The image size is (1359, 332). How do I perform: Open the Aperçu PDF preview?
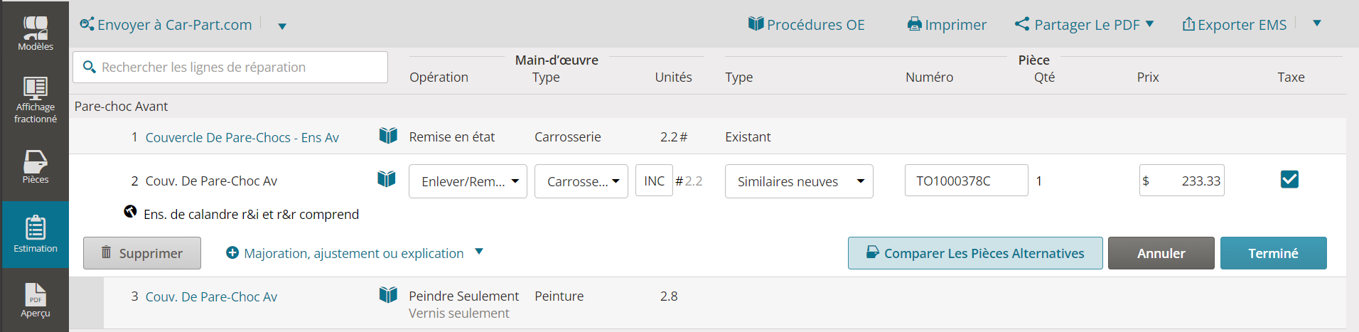pos(35,300)
